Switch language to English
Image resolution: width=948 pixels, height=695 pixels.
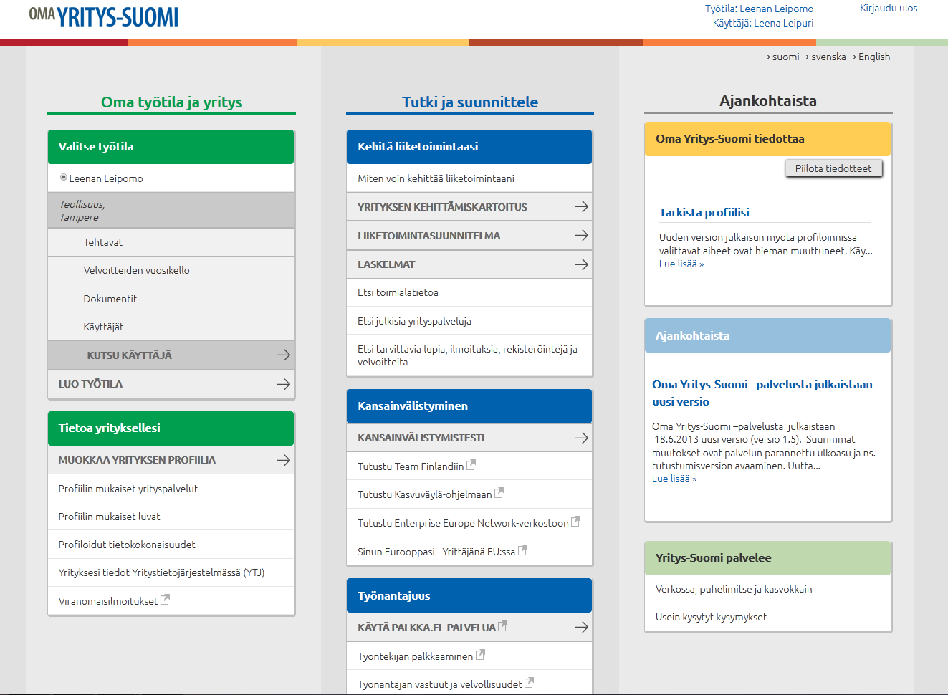pos(874,57)
